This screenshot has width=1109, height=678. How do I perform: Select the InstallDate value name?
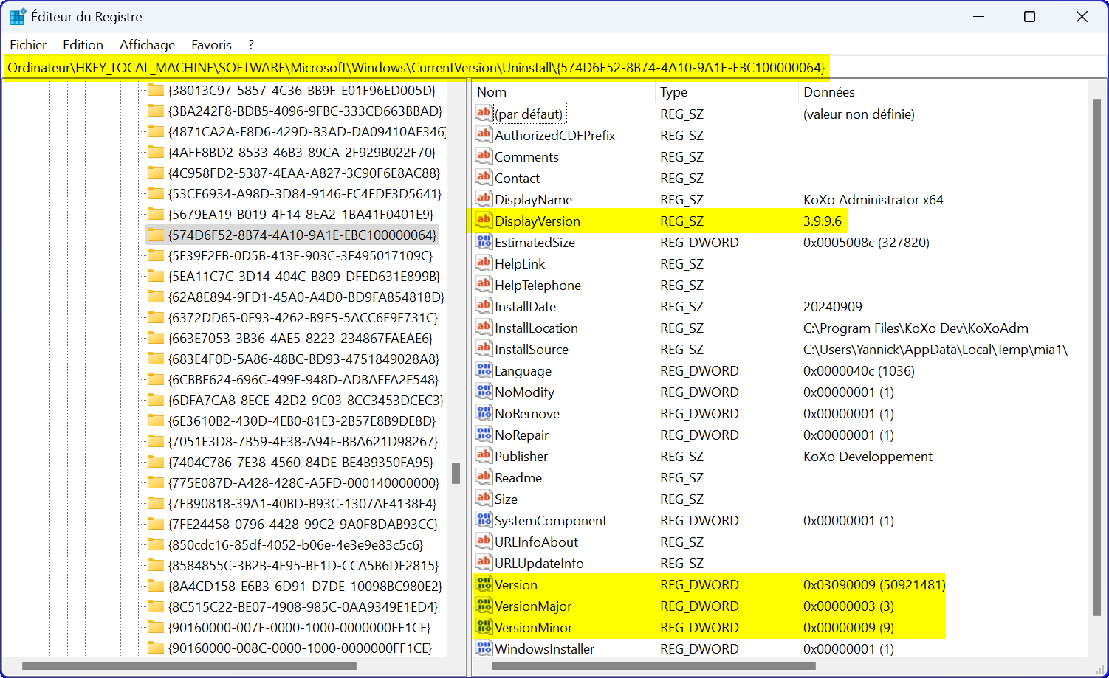click(525, 306)
